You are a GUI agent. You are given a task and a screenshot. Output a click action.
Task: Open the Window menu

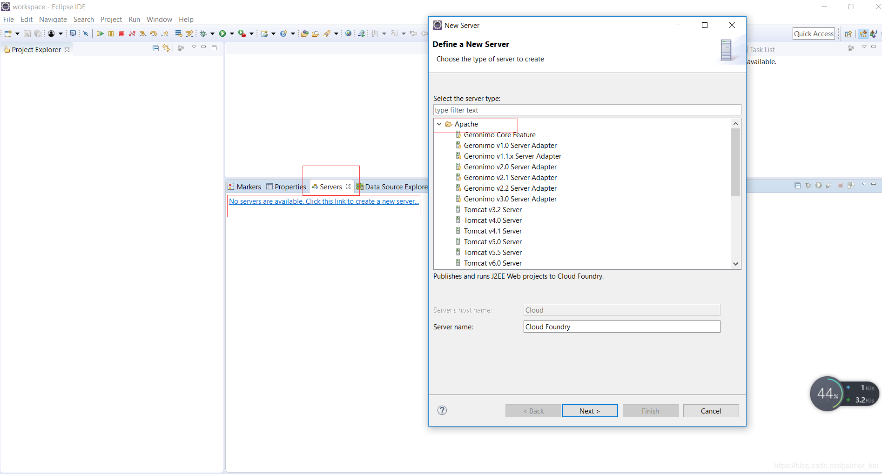[x=159, y=20]
